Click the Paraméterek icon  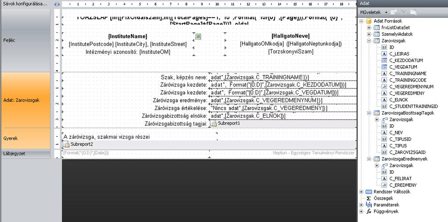pos(369,205)
